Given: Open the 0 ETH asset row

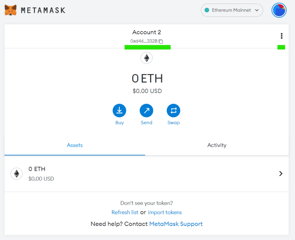Looking at the screenshot, I should point(147,174).
